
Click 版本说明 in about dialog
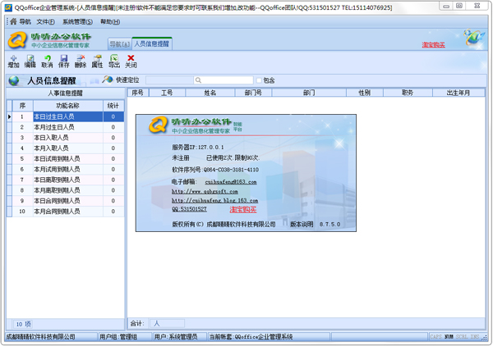tap(302, 224)
